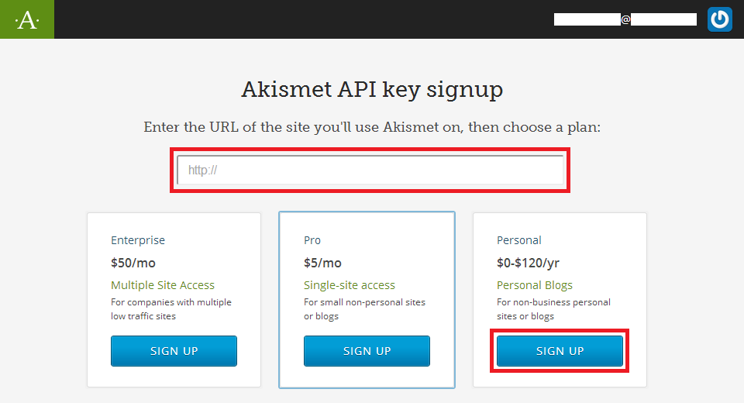744x403 pixels.
Task: Sign up for the Enterprise plan
Action: tap(174, 351)
